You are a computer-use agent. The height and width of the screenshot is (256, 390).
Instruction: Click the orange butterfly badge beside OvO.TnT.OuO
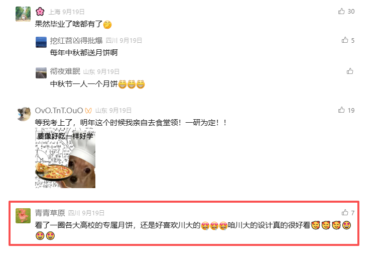coord(88,111)
